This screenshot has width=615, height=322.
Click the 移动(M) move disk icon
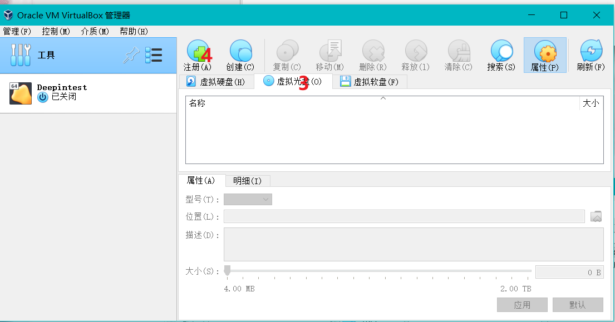coord(330,51)
